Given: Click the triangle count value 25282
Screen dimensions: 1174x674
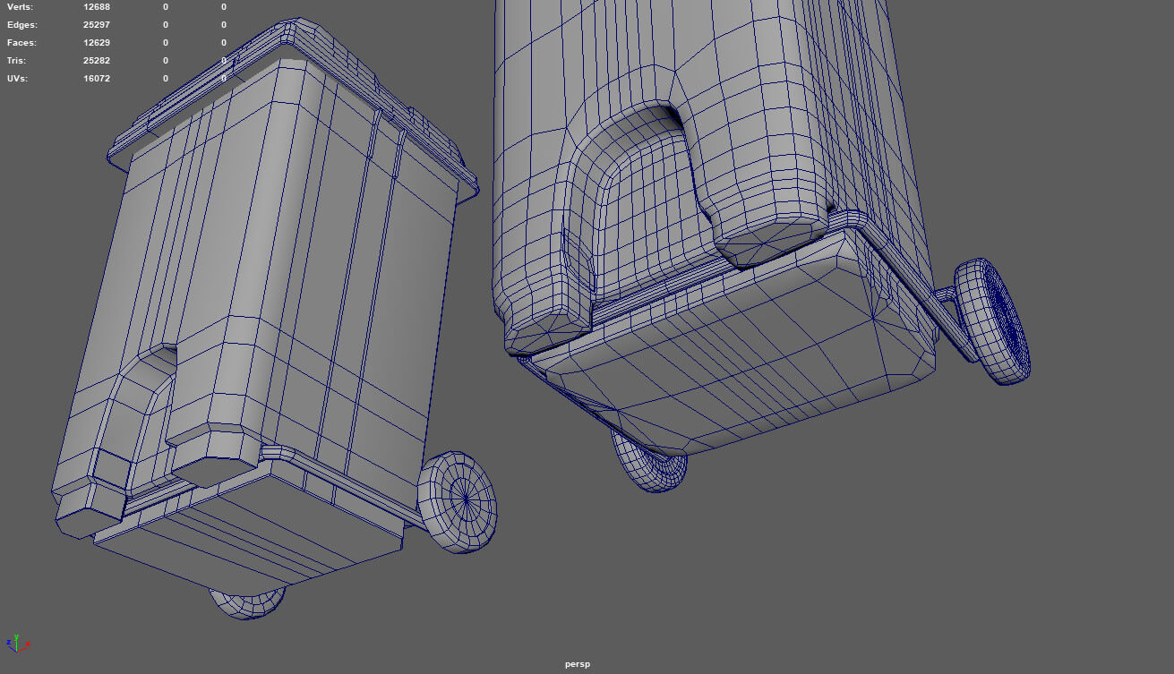Looking at the screenshot, I should tap(97, 61).
